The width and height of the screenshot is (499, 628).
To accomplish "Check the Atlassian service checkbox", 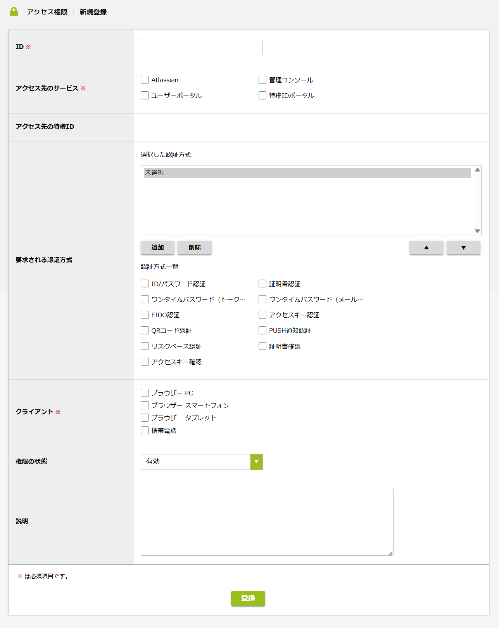I will click(x=145, y=80).
